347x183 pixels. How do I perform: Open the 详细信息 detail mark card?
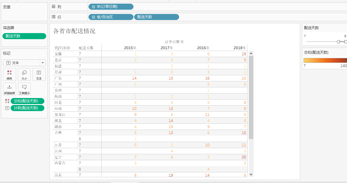[9, 89]
